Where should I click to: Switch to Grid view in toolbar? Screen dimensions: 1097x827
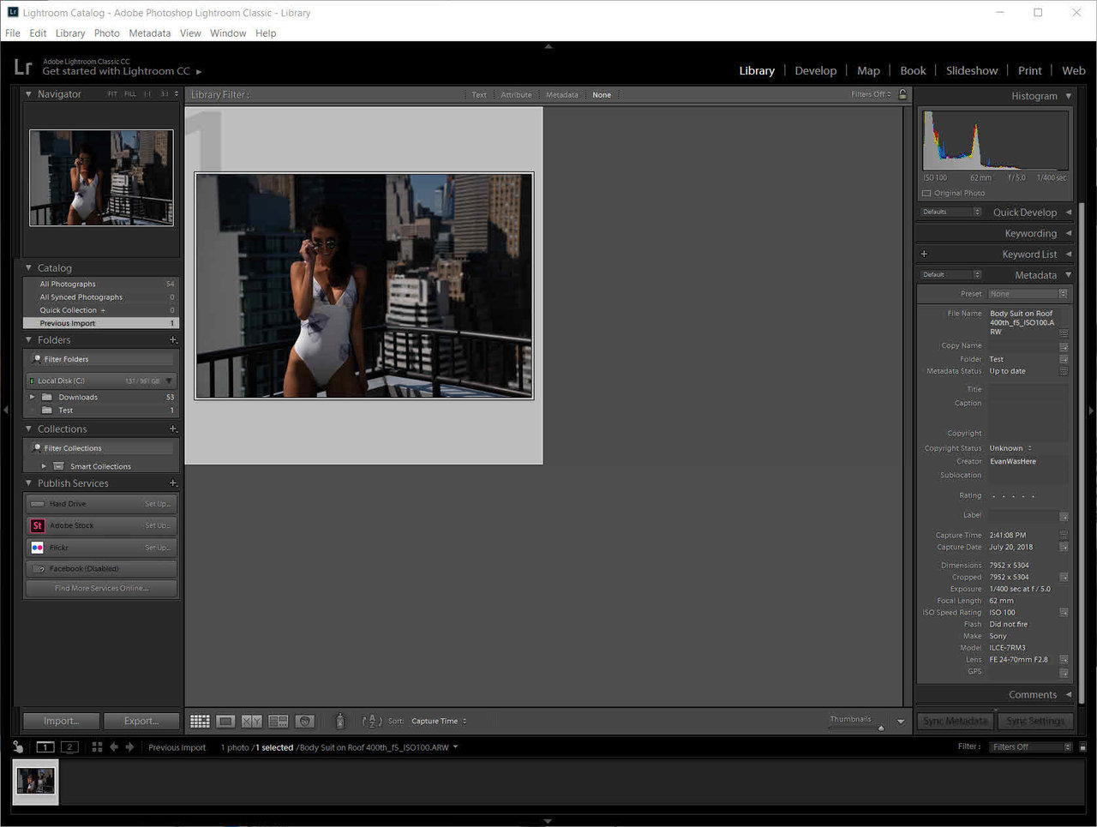click(200, 722)
